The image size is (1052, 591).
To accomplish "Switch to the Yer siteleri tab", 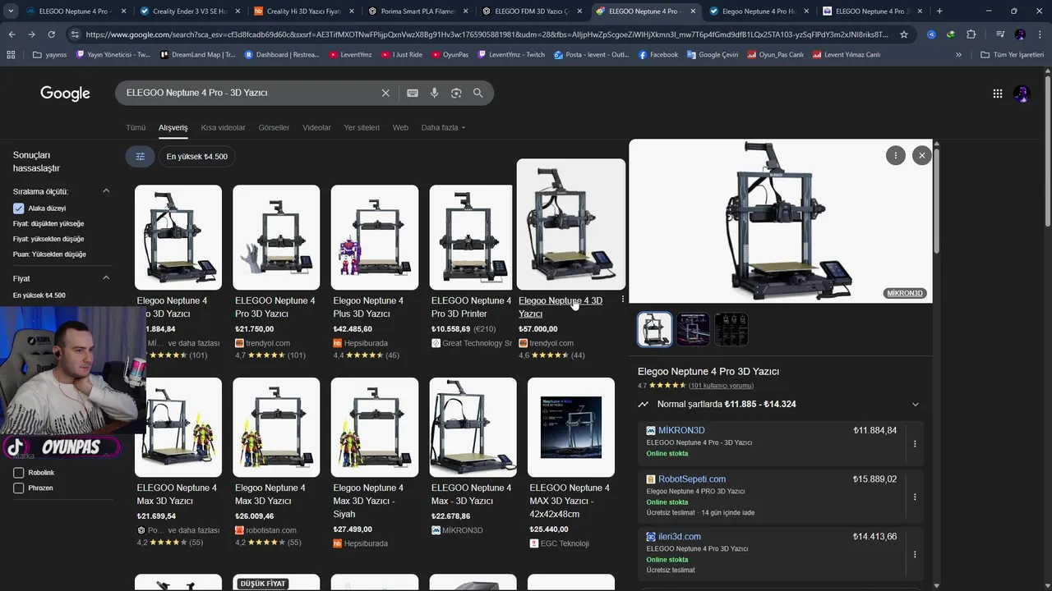I will pos(362,127).
